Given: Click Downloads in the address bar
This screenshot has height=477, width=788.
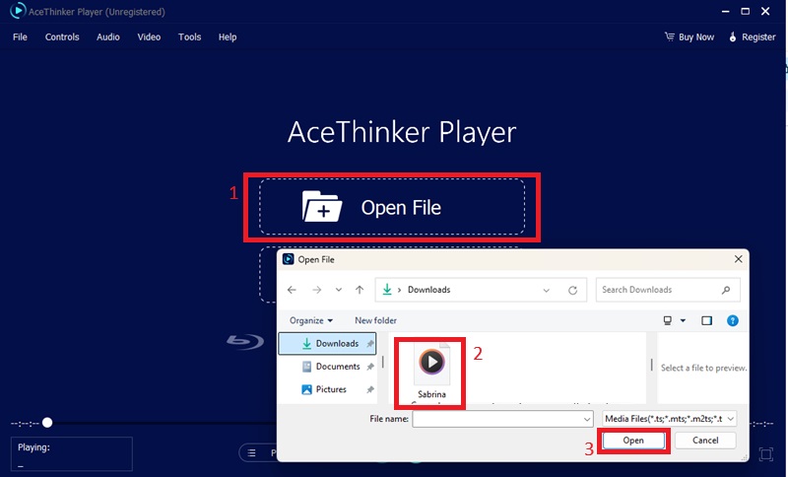Looking at the screenshot, I should point(428,290).
